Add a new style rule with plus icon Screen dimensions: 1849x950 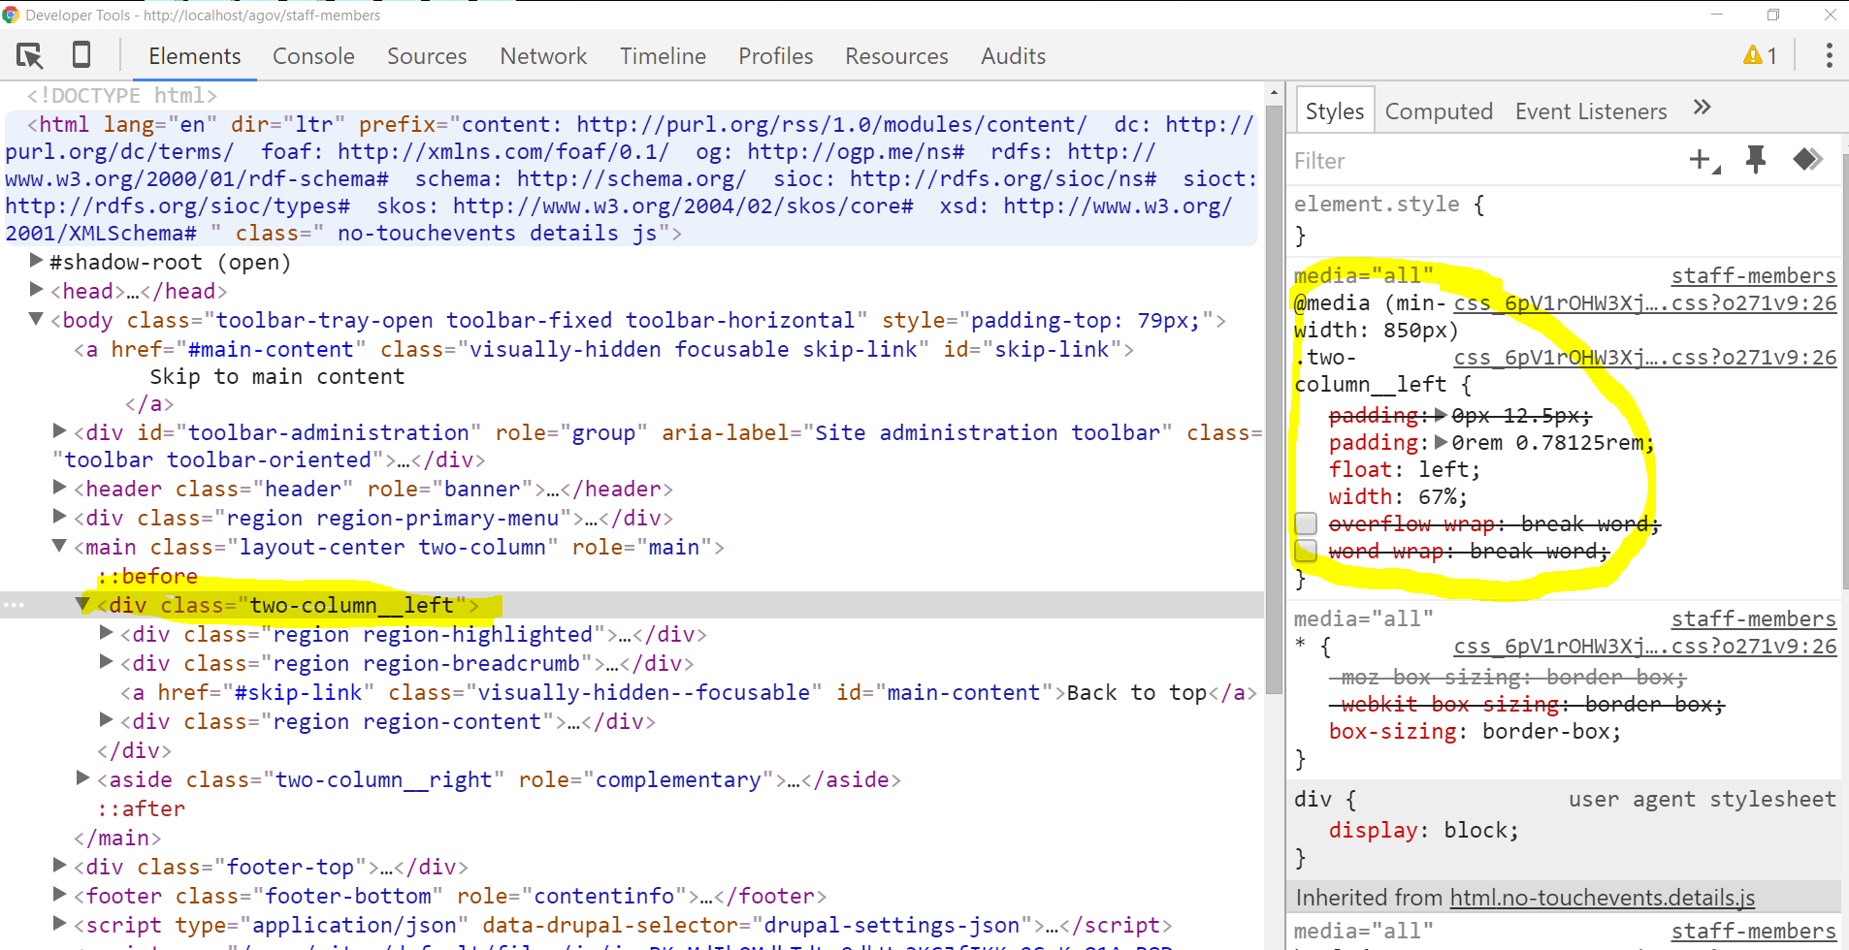tap(1703, 160)
